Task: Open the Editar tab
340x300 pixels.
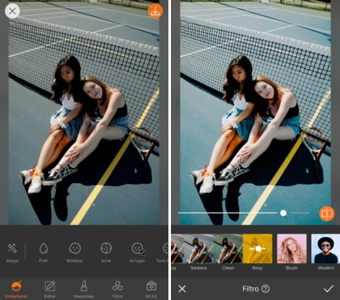Action: click(x=50, y=289)
